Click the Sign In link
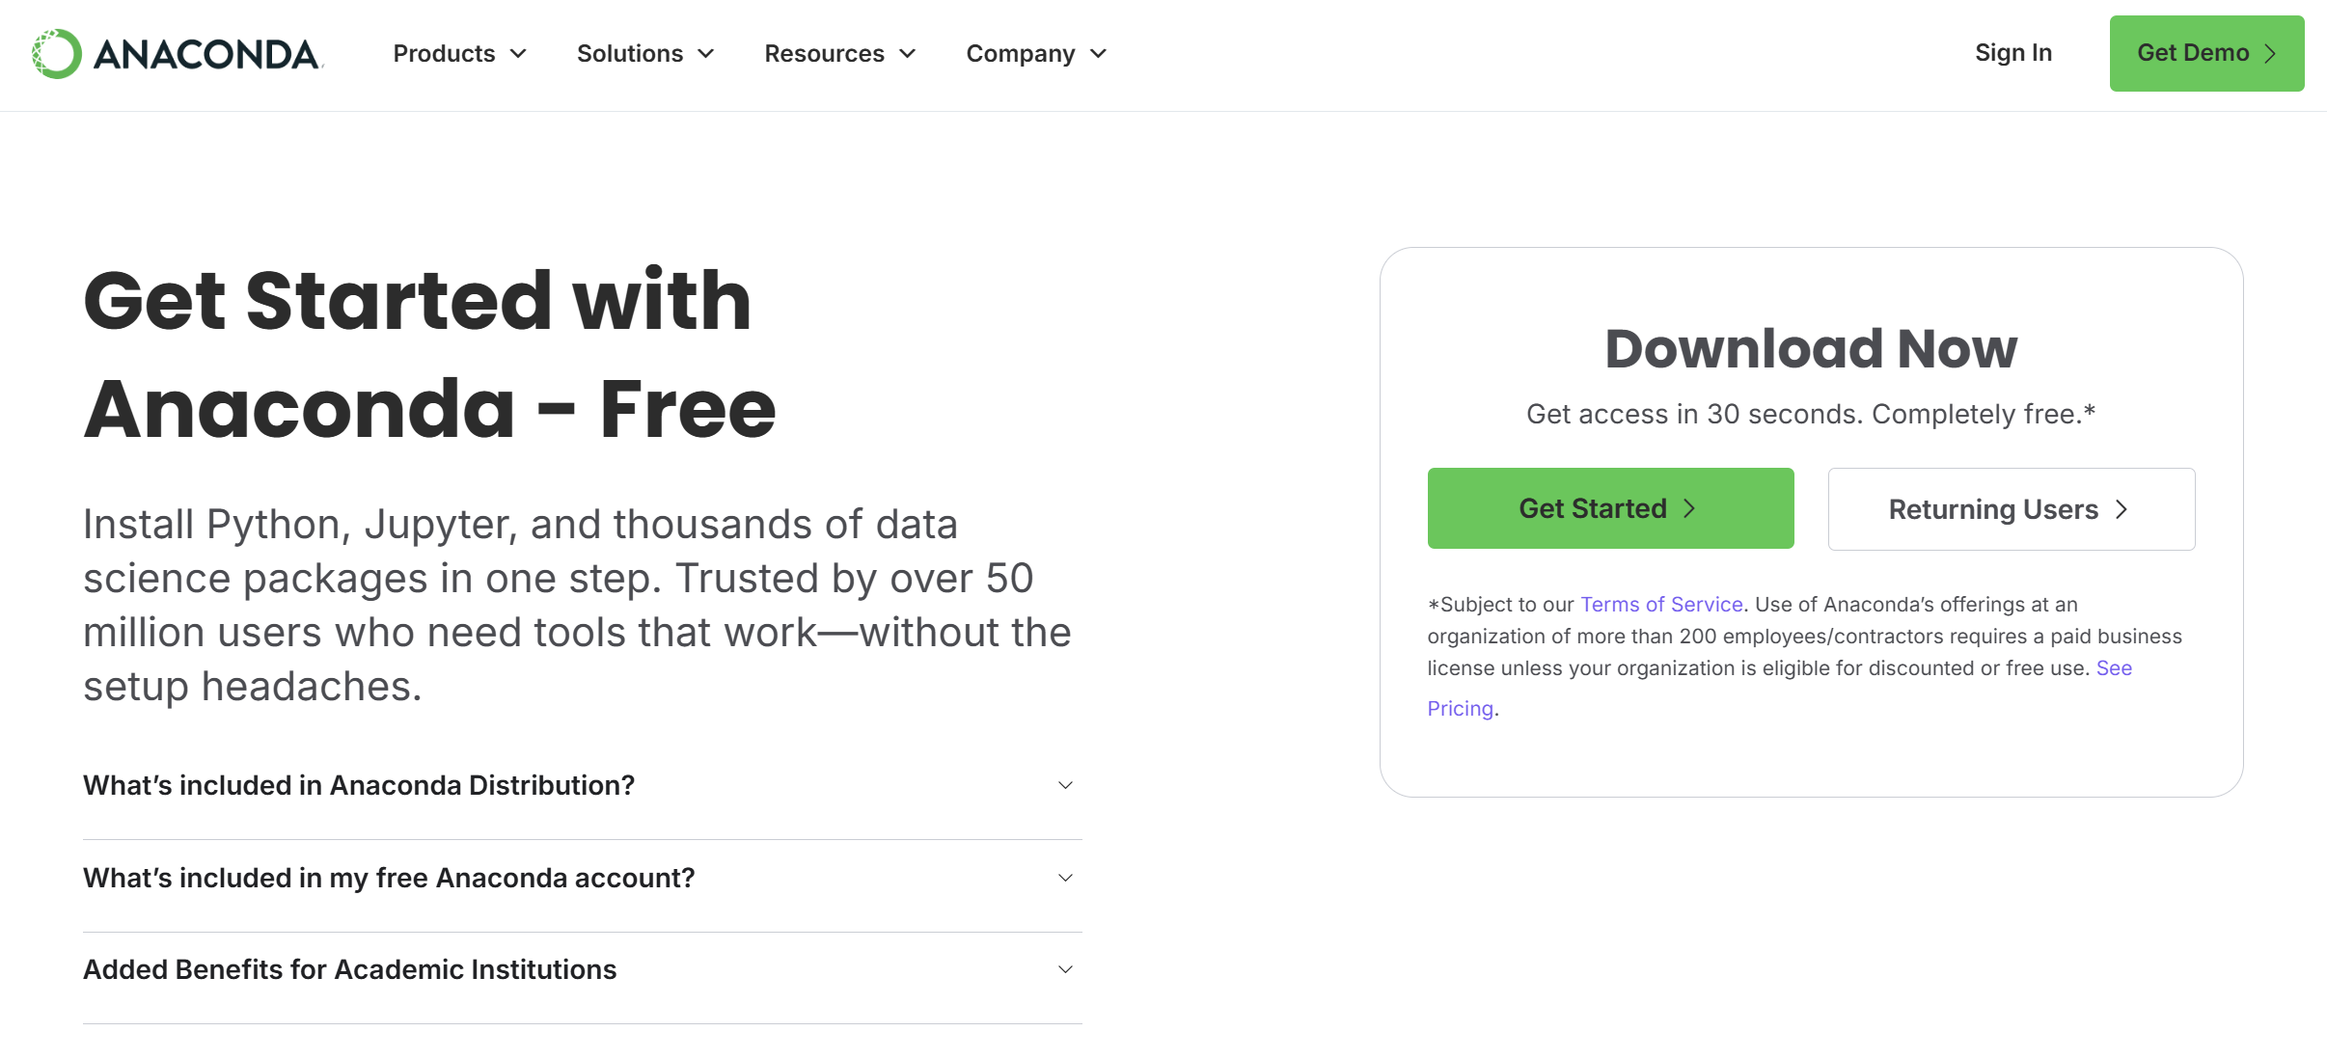Screen dimensions: 2327x1059 click(x=2013, y=53)
